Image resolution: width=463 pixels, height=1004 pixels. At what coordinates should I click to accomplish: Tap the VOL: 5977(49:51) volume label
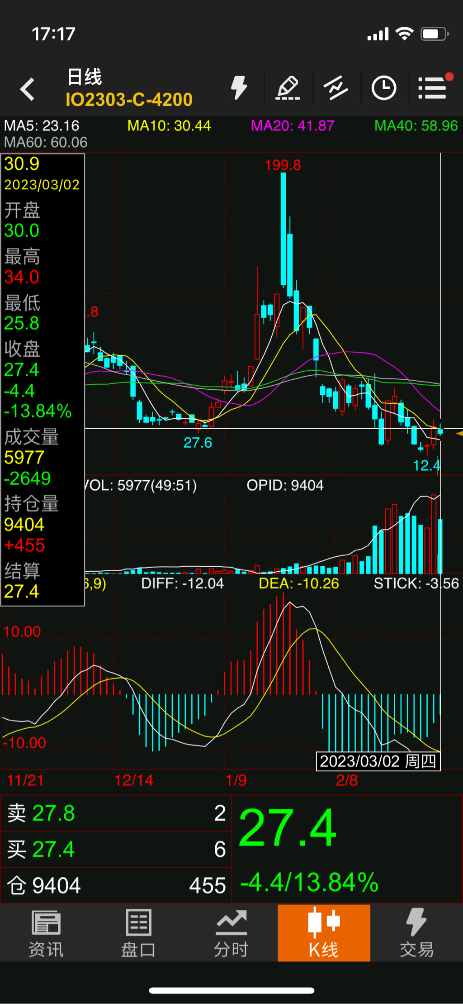point(141,485)
